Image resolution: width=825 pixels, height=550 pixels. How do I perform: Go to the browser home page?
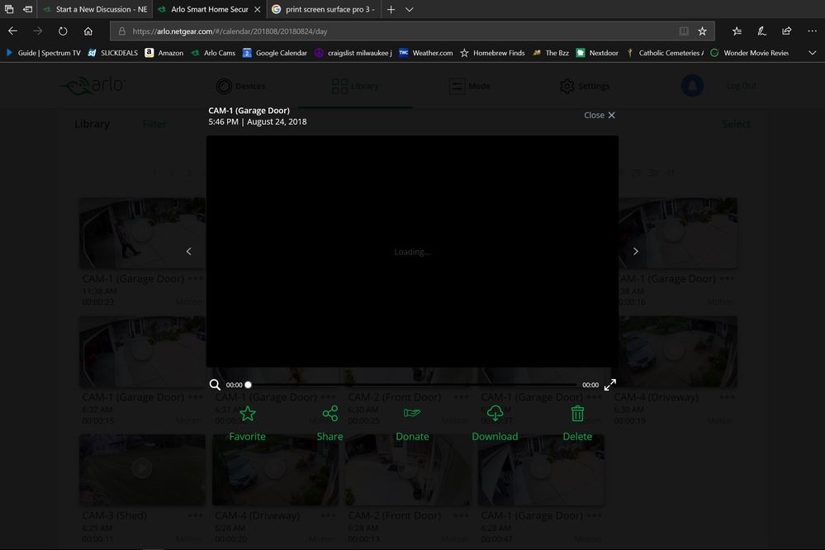(88, 31)
